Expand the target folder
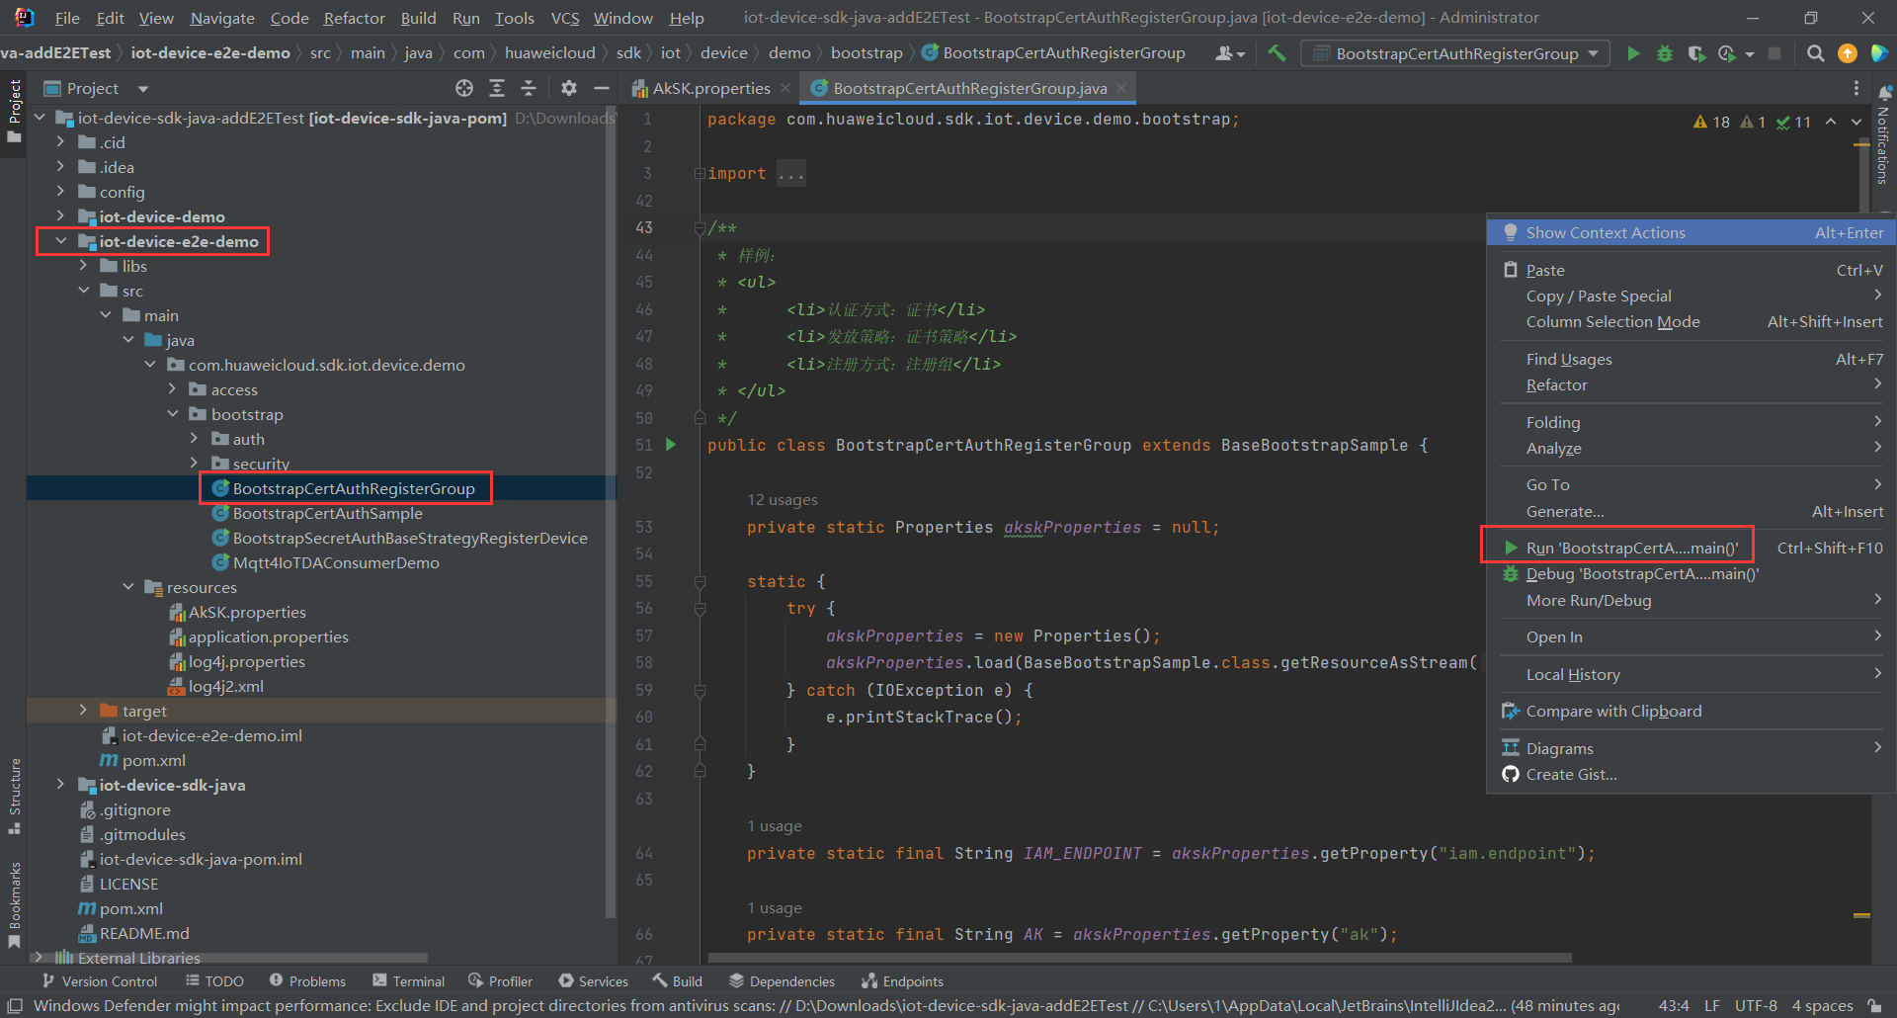The height and width of the screenshot is (1018, 1897). 84,710
